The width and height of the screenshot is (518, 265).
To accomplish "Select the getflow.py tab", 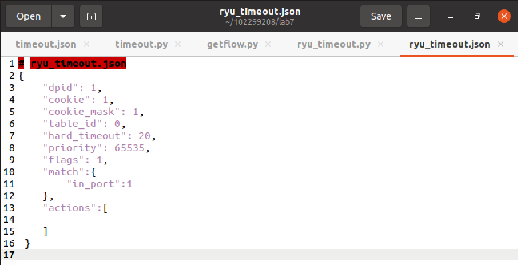I will [x=232, y=44].
